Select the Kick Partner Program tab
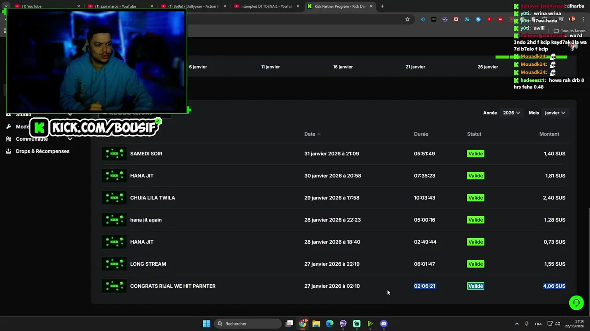The image size is (590, 331). coord(339,6)
